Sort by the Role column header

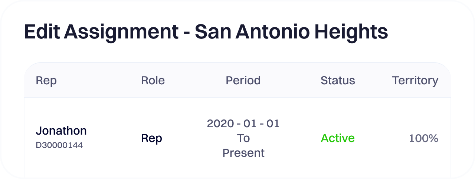[x=153, y=81]
